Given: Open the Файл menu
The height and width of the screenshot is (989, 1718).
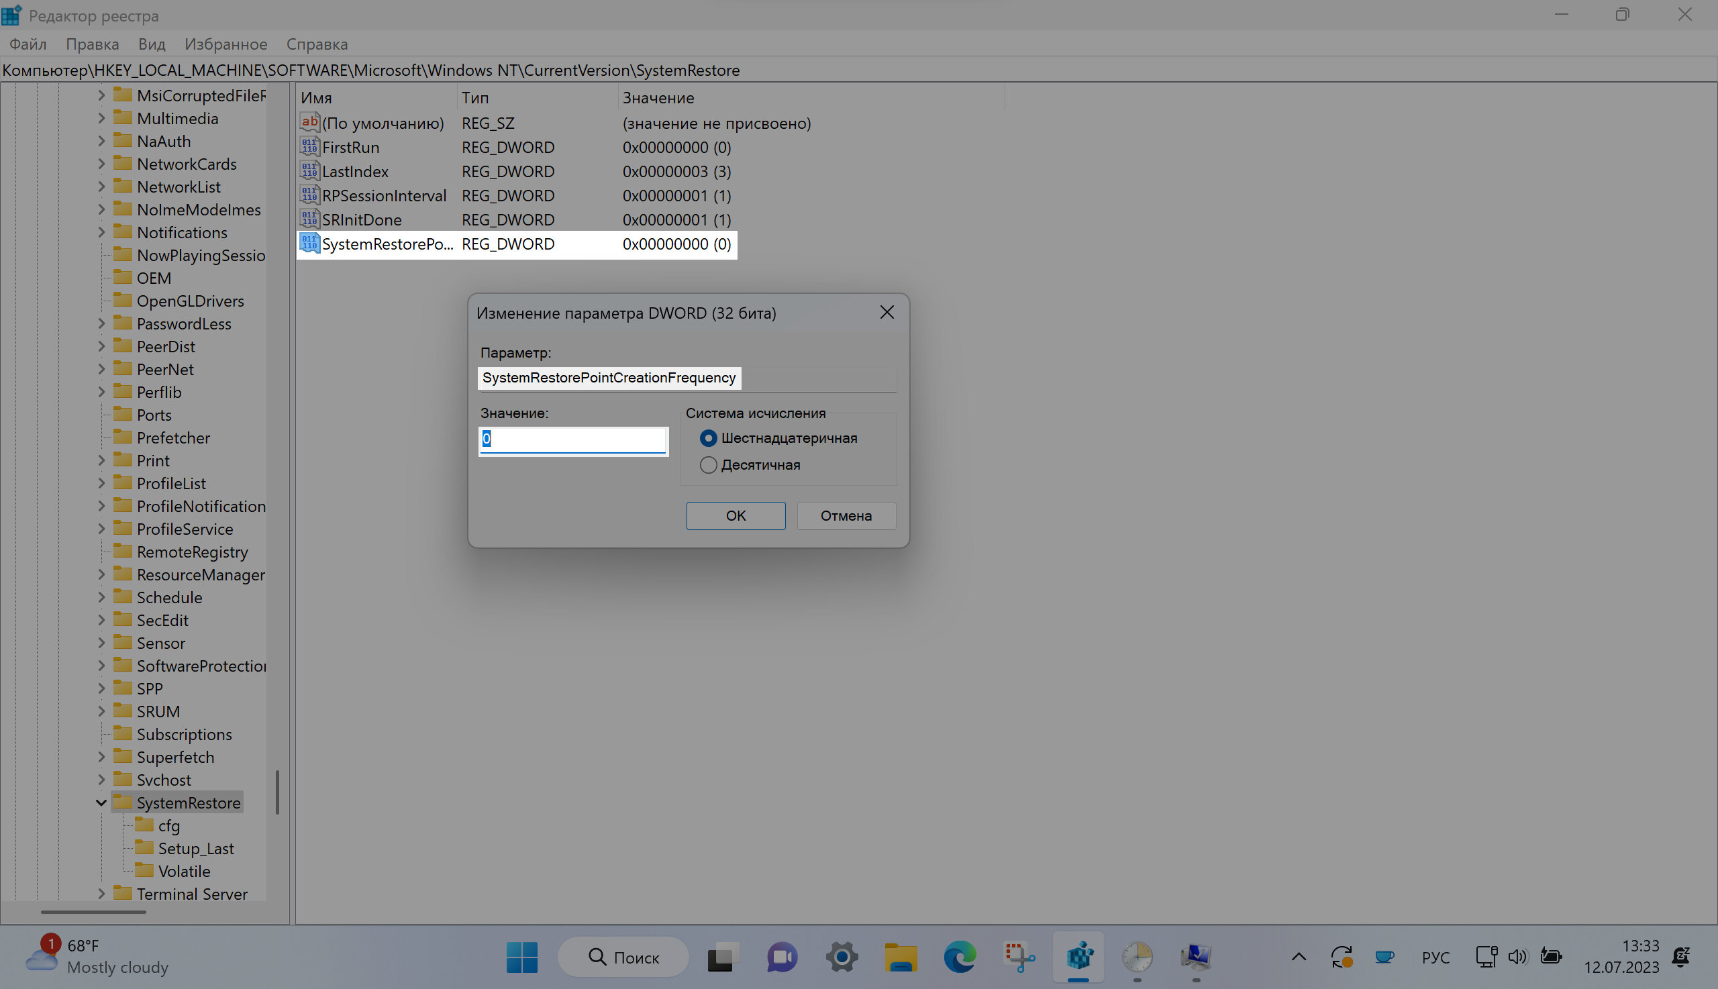Looking at the screenshot, I should click(28, 44).
